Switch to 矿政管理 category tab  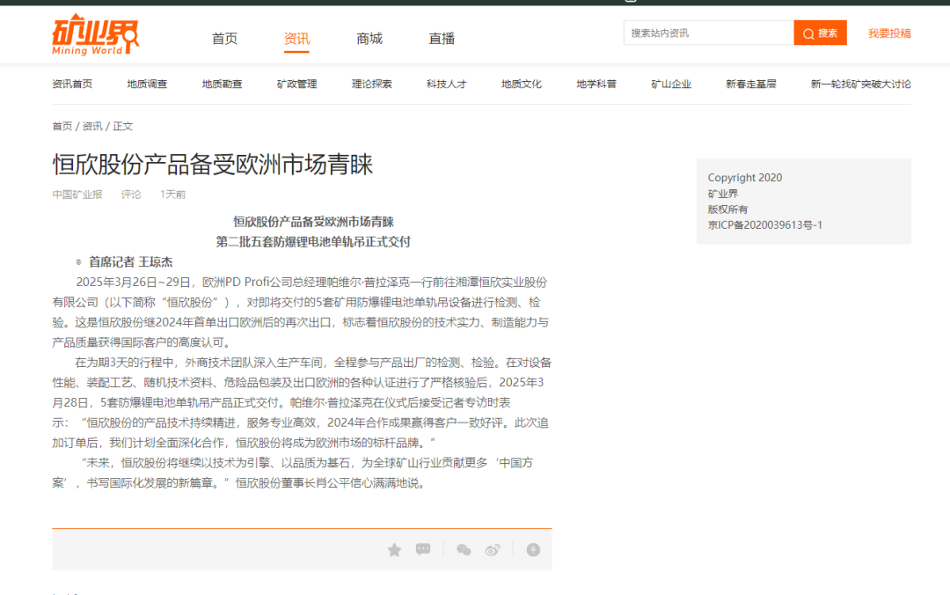(296, 84)
